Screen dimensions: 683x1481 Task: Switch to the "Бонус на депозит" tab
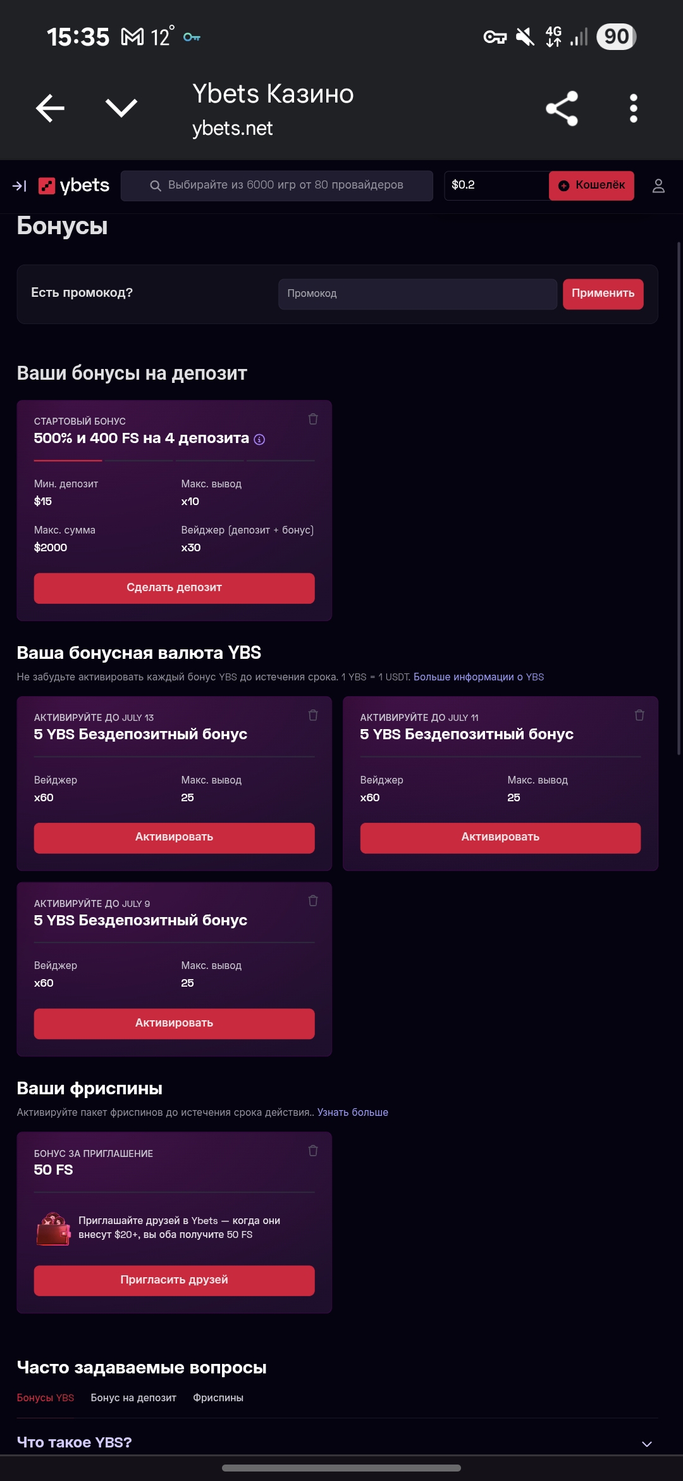coord(133,1397)
